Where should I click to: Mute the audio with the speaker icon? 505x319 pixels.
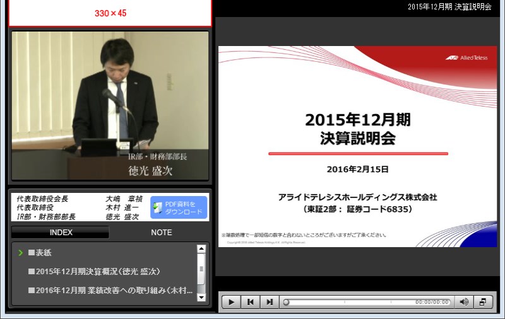464,302
